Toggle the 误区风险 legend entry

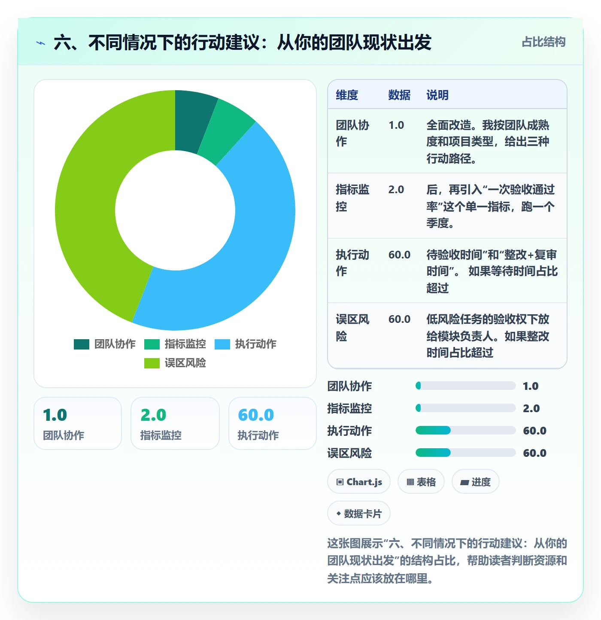pos(175,363)
